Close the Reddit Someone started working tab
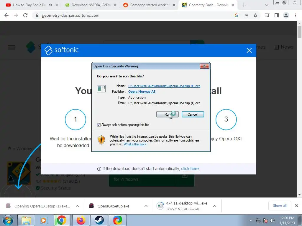Viewport: 302px width, 226px height. (x=174, y=5)
